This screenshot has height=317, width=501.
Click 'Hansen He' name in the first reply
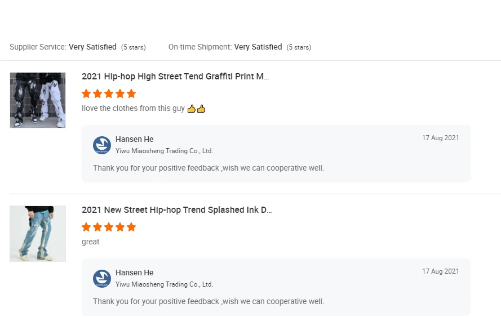click(x=134, y=139)
